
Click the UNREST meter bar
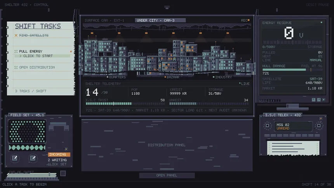pyautogui.click(x=209, y=104)
